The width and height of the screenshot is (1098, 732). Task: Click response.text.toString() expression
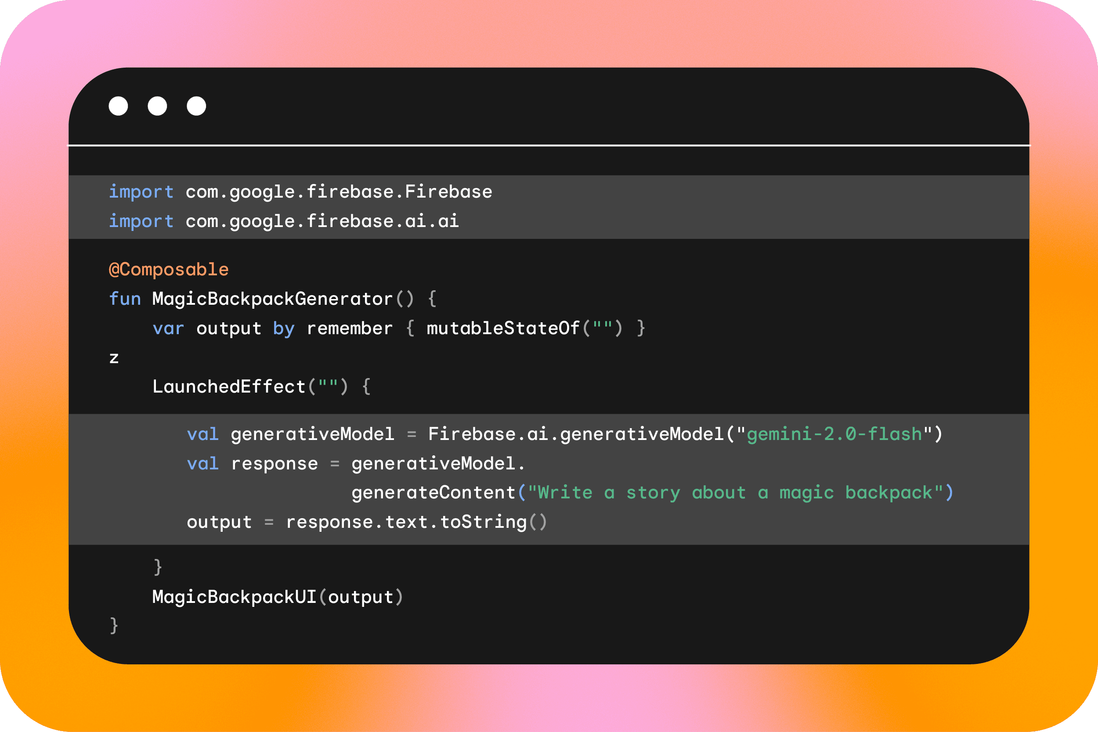(415, 522)
